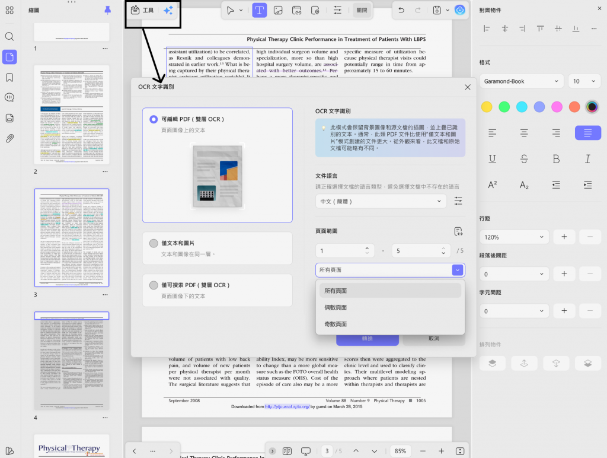Pick the pink color swatch
Screen dimensions: 607x458
point(557,107)
